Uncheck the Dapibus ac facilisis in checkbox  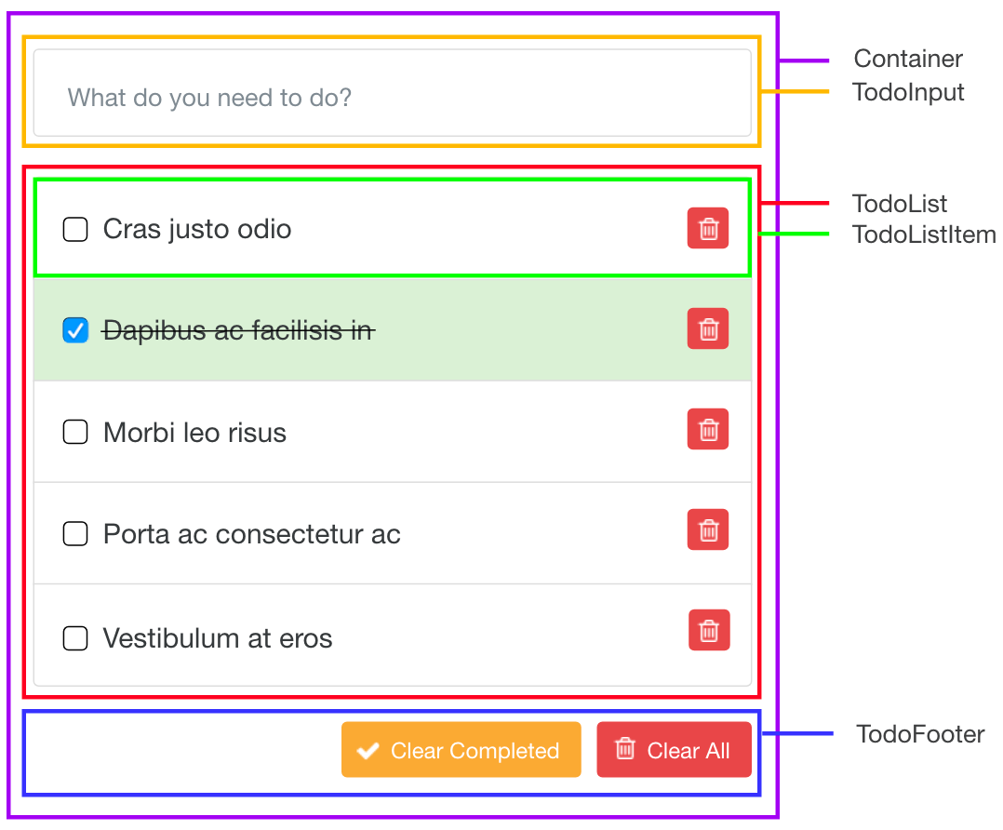pos(75,330)
